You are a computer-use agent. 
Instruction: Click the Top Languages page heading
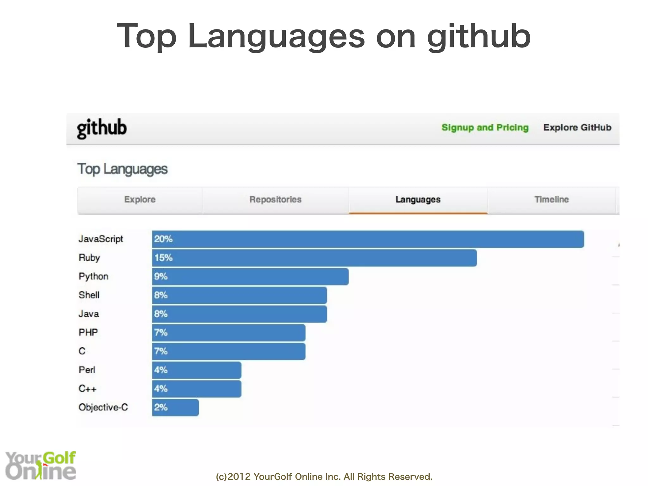122,169
